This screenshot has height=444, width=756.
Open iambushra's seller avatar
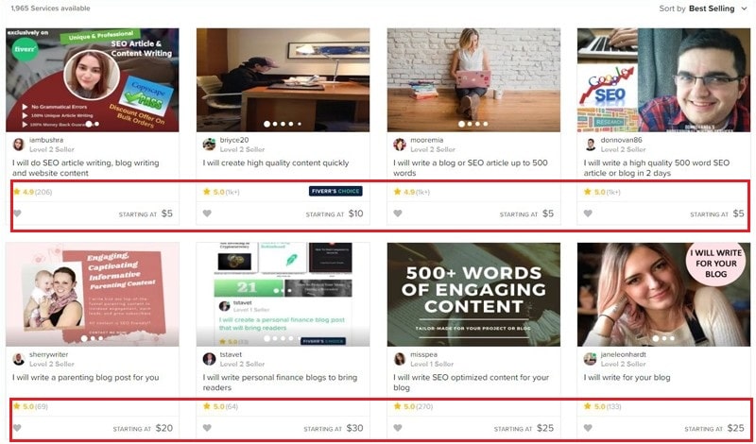(x=18, y=145)
